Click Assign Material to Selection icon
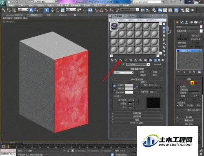 (x=120, y=60)
